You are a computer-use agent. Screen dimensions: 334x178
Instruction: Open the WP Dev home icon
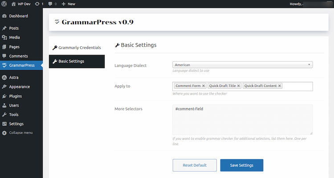(13, 4)
